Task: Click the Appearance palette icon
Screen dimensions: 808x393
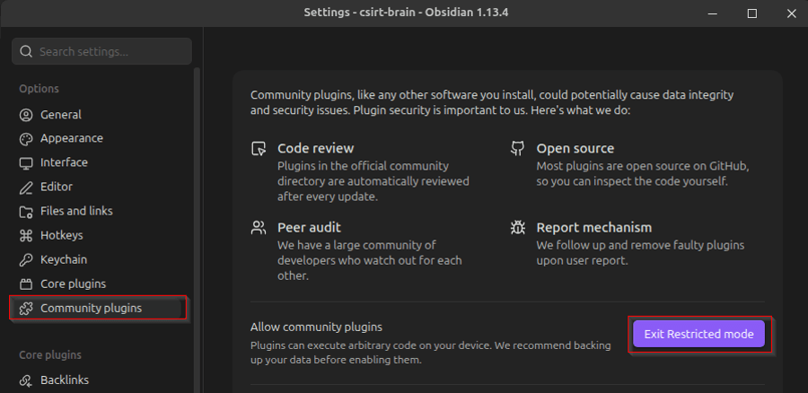Action: (26, 138)
